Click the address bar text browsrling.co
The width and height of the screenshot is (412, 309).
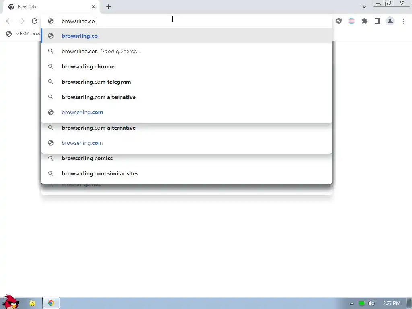coord(78,21)
